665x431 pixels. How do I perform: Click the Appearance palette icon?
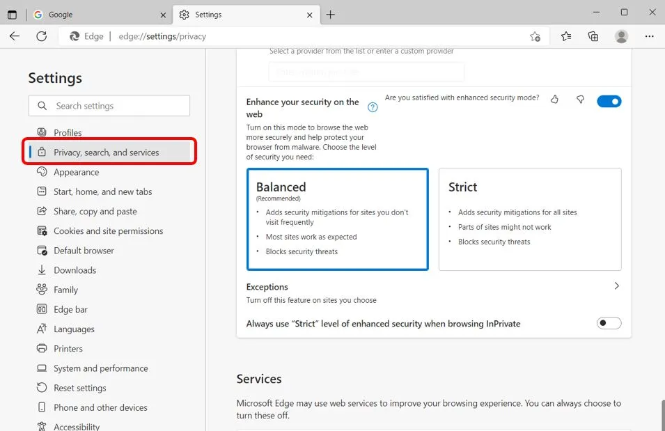pos(42,172)
